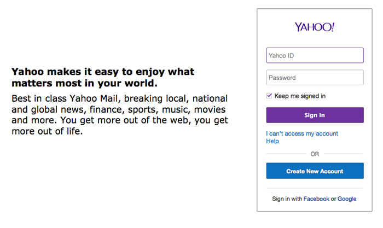Screen dimensions: 383x228
Task: Sign in with the Facebook link
Action: pos(316,198)
